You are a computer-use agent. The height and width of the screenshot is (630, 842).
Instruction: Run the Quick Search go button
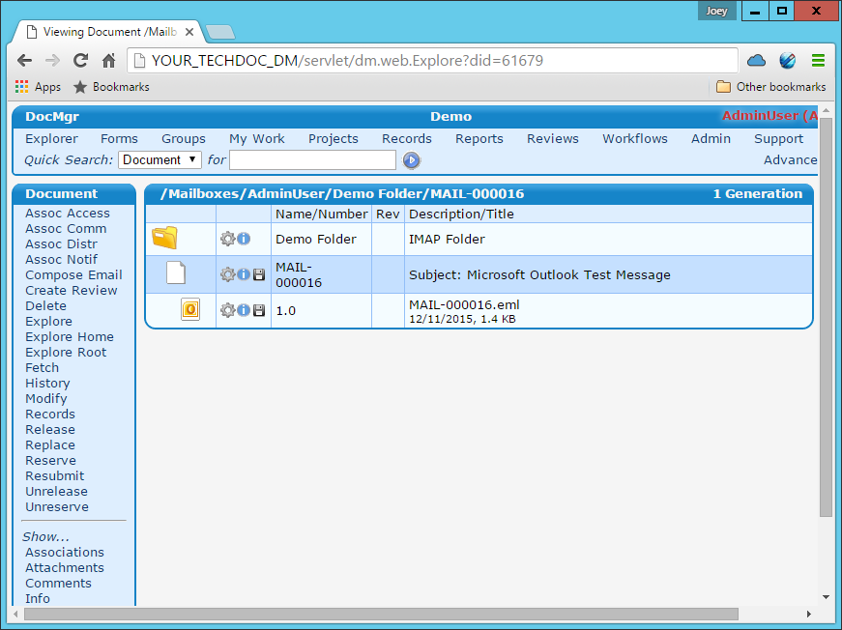point(412,159)
